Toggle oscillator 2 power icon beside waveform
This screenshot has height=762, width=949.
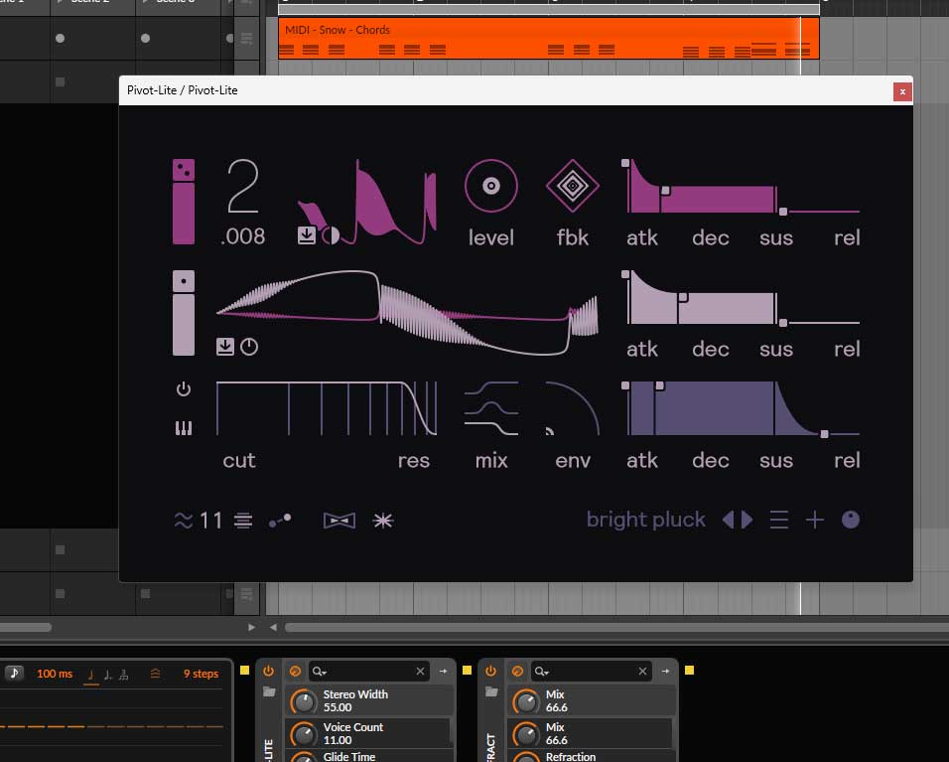pyautogui.click(x=249, y=347)
